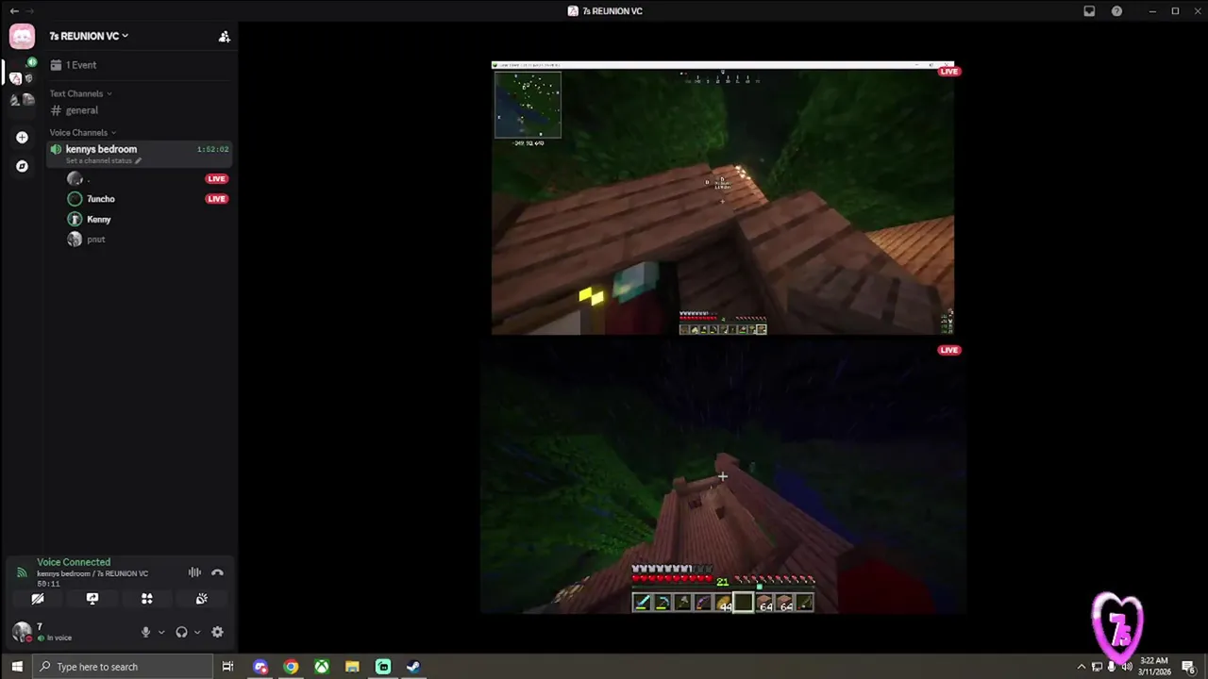Viewport: 1208px width, 679px height.
Task: Click the Windows Start button
Action: tap(16, 667)
